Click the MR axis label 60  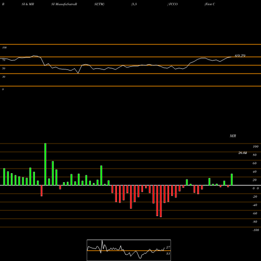pyautogui.click(x=255, y=163)
